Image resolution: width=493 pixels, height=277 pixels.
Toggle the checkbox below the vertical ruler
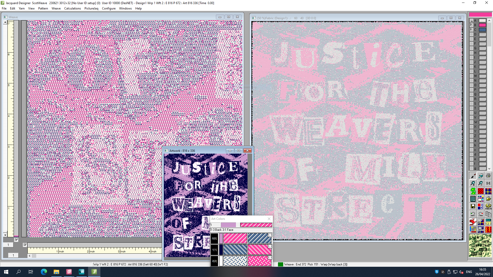click(16, 240)
